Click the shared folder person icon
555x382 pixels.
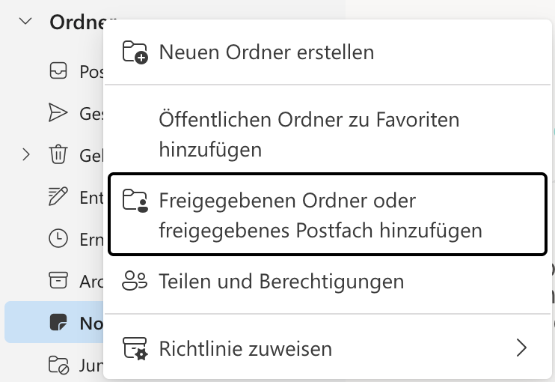pyautogui.click(x=135, y=201)
